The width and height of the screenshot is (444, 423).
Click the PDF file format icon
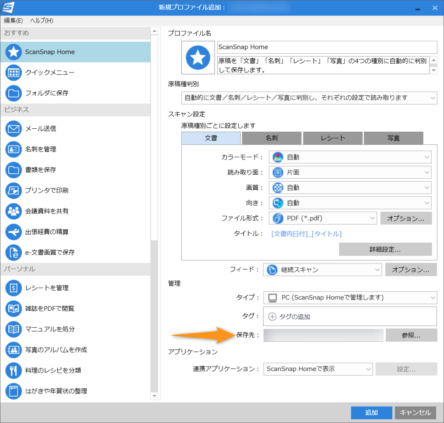tap(278, 218)
